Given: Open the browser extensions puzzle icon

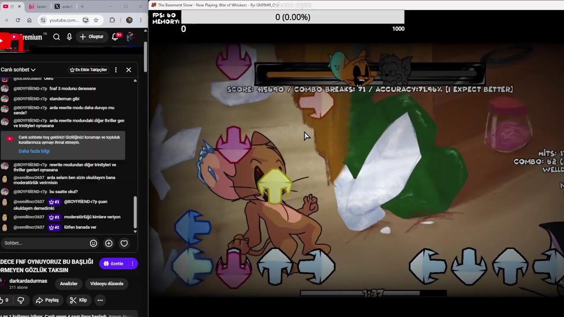Looking at the screenshot, I should pos(112,20).
